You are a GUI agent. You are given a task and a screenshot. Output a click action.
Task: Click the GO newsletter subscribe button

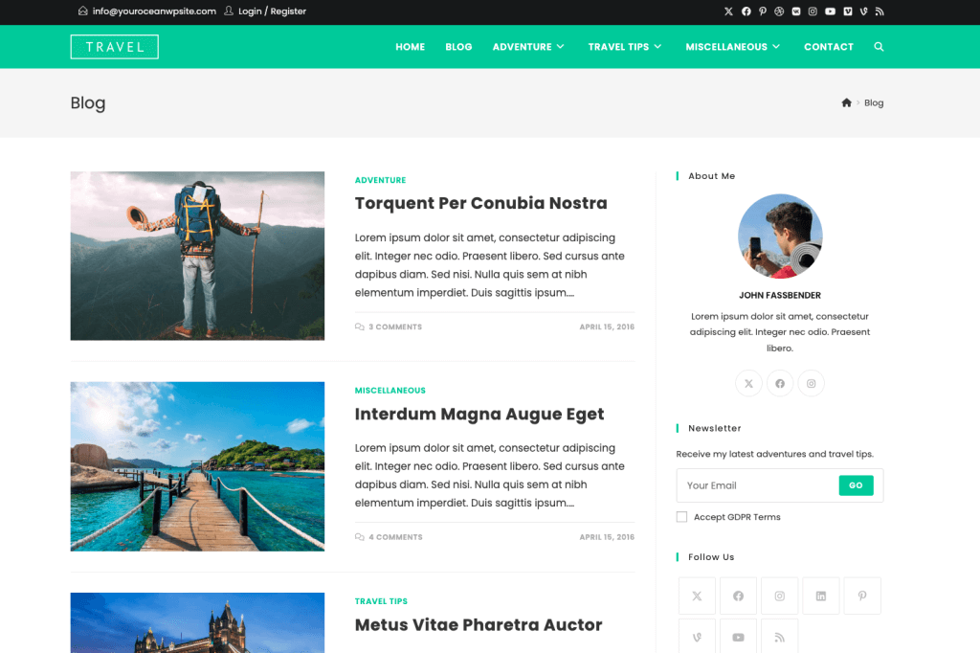(856, 485)
